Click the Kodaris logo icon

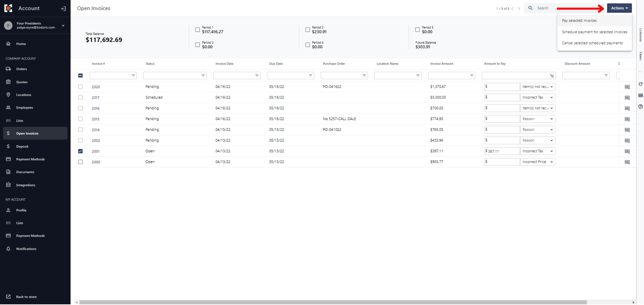[x=8, y=8]
